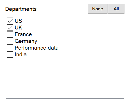
Task: Select the UK list item text
Action: coord(19,28)
